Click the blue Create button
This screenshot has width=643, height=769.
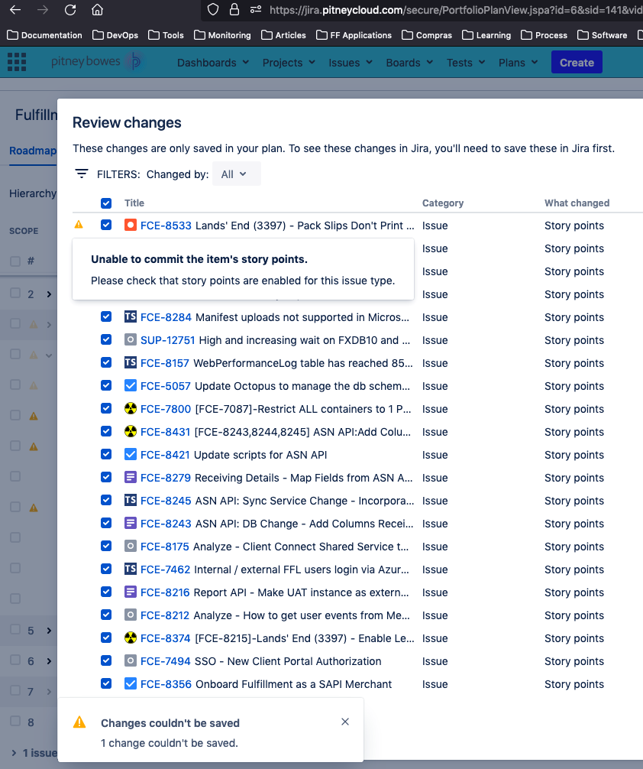click(577, 62)
